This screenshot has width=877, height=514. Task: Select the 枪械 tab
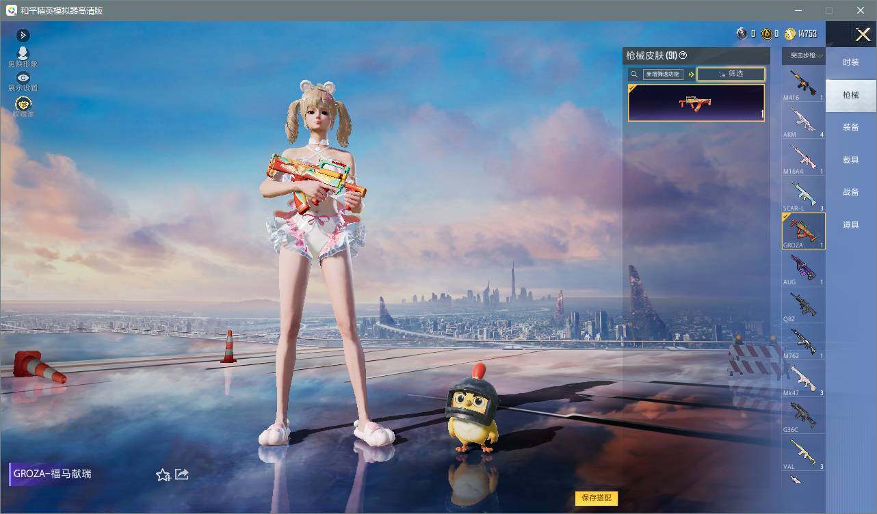click(851, 95)
